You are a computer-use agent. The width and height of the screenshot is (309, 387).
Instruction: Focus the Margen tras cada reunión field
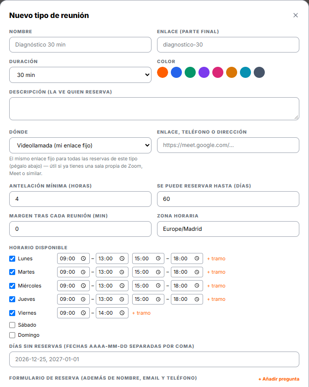coord(80,229)
